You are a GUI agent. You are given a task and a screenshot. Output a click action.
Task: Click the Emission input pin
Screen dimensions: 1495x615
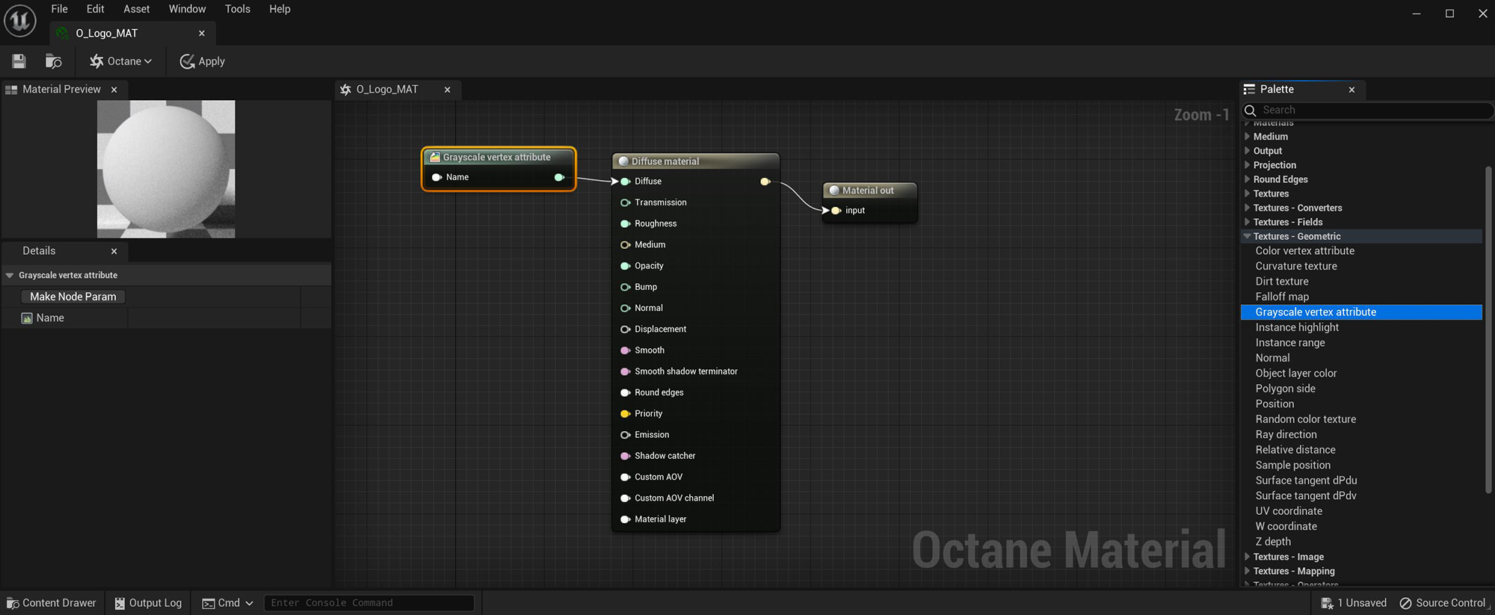(626, 435)
